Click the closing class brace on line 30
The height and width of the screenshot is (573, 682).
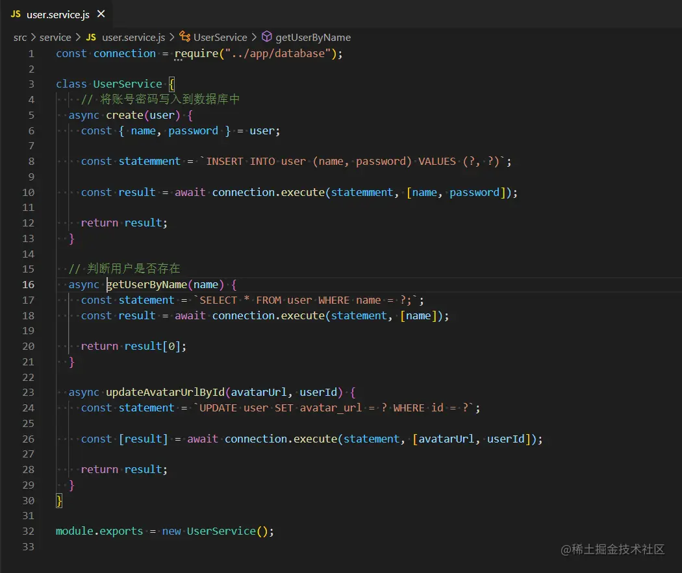[x=59, y=500]
